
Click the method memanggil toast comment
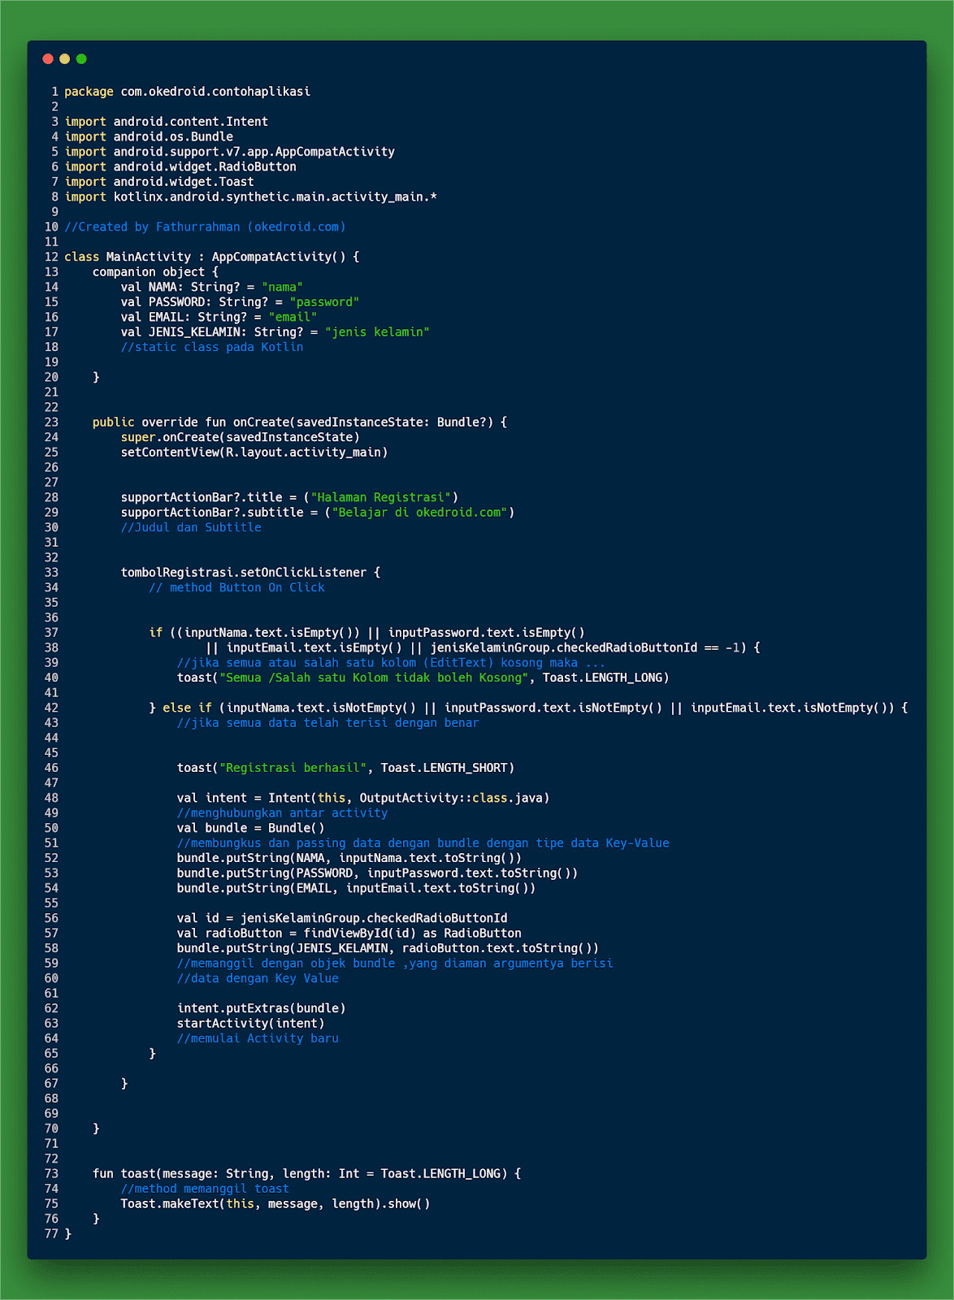[x=205, y=1189]
